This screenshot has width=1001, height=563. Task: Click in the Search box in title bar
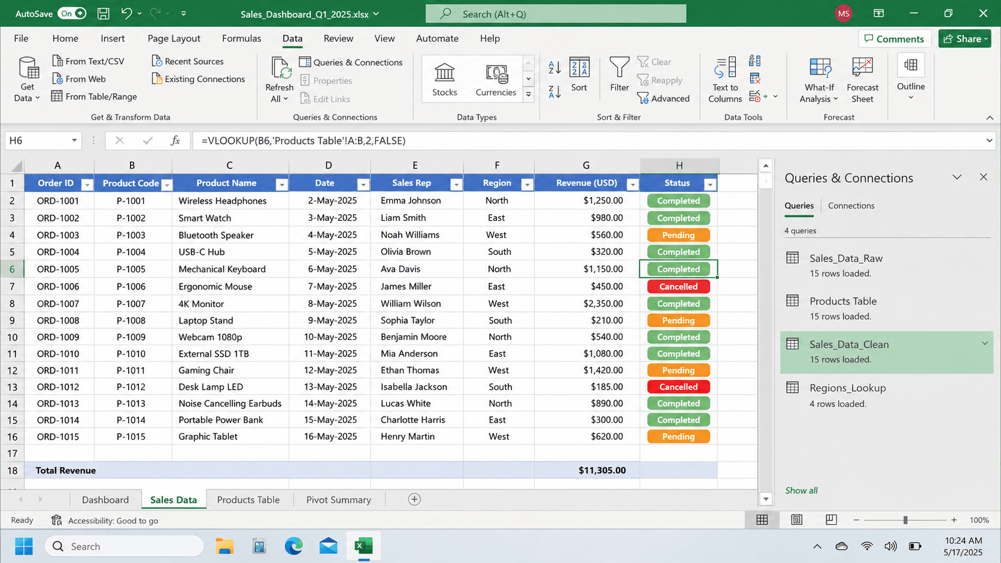(x=556, y=13)
